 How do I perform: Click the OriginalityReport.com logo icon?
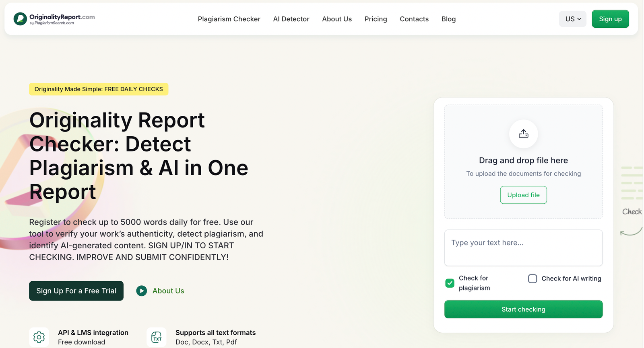point(20,19)
